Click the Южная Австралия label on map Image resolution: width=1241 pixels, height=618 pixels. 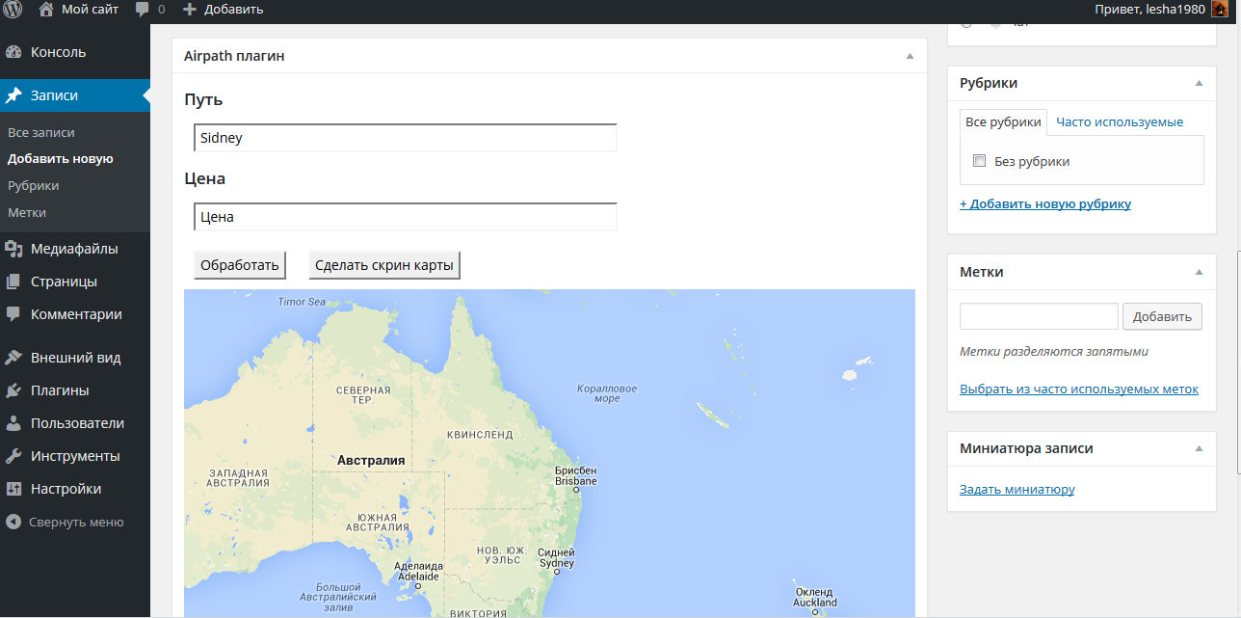378,522
